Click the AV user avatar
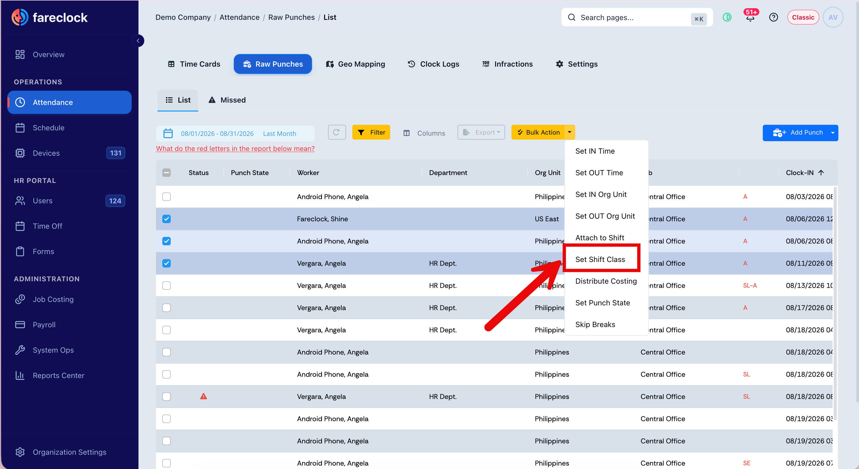 pos(833,17)
